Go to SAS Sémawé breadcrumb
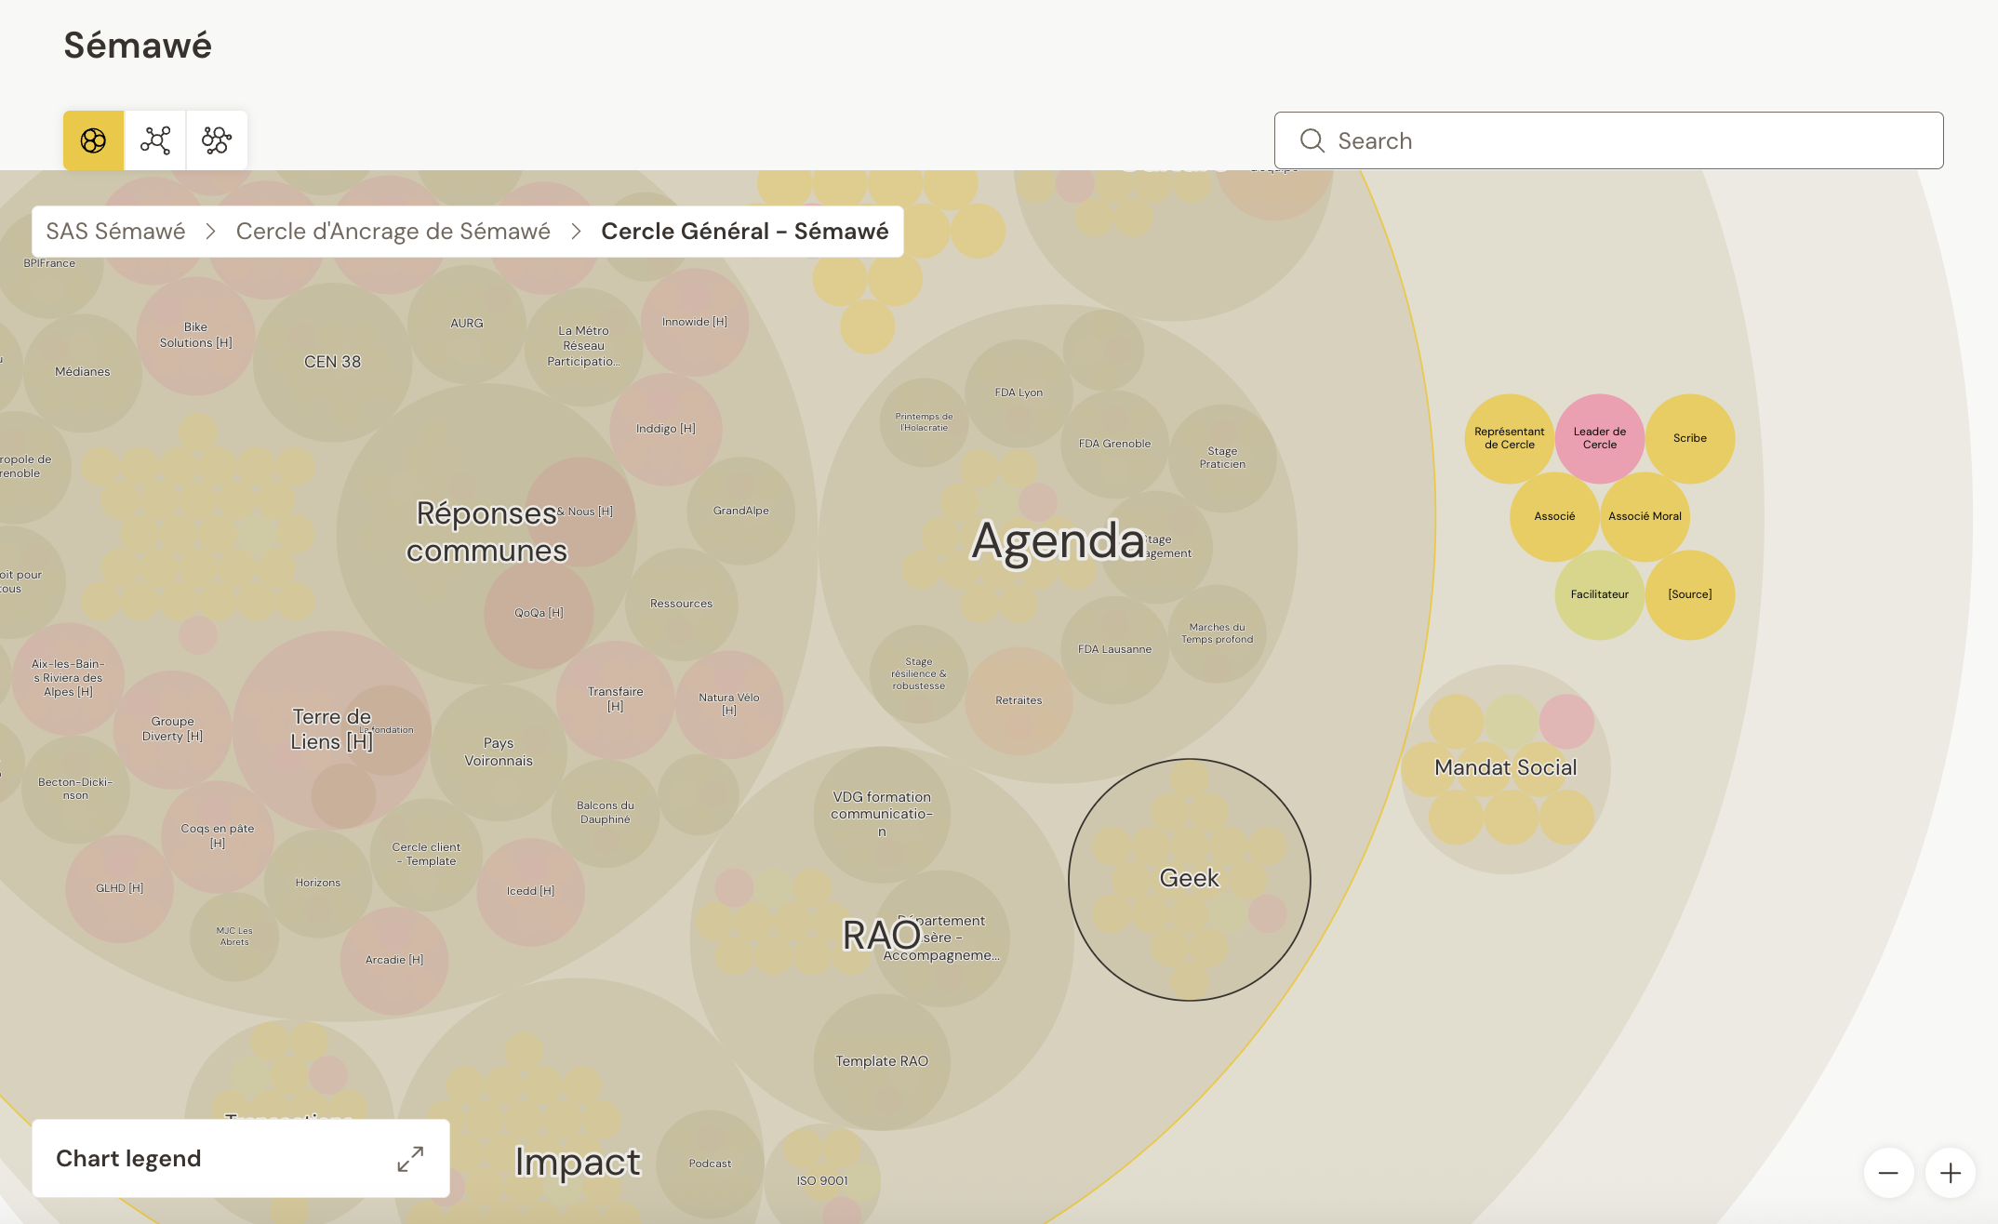Screen dimensions: 1998x1224 (115, 232)
